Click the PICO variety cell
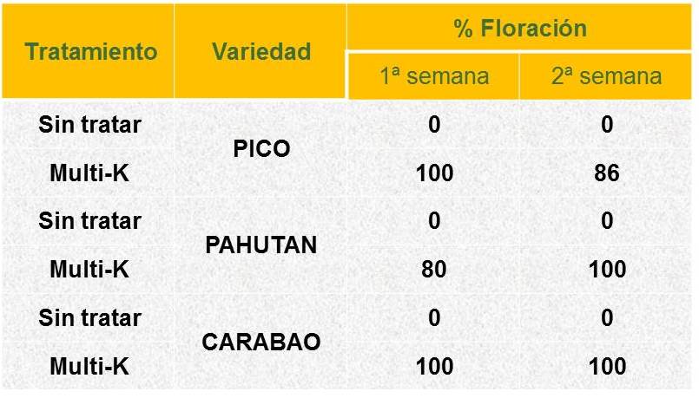The image size is (699, 398). click(261, 148)
